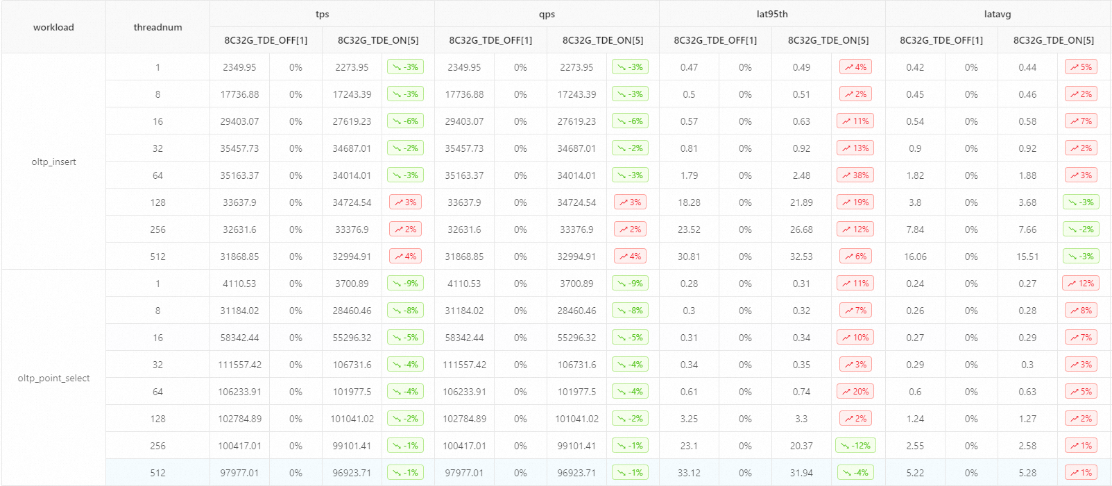Click the lat95th value 30.81
Image resolution: width=1112 pixels, height=486 pixels.
click(689, 257)
